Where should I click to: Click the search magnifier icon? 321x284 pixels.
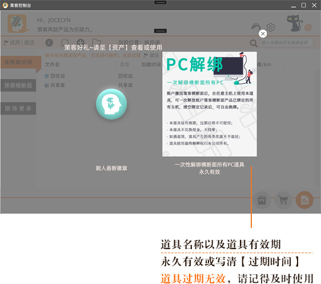[x=254, y=43]
